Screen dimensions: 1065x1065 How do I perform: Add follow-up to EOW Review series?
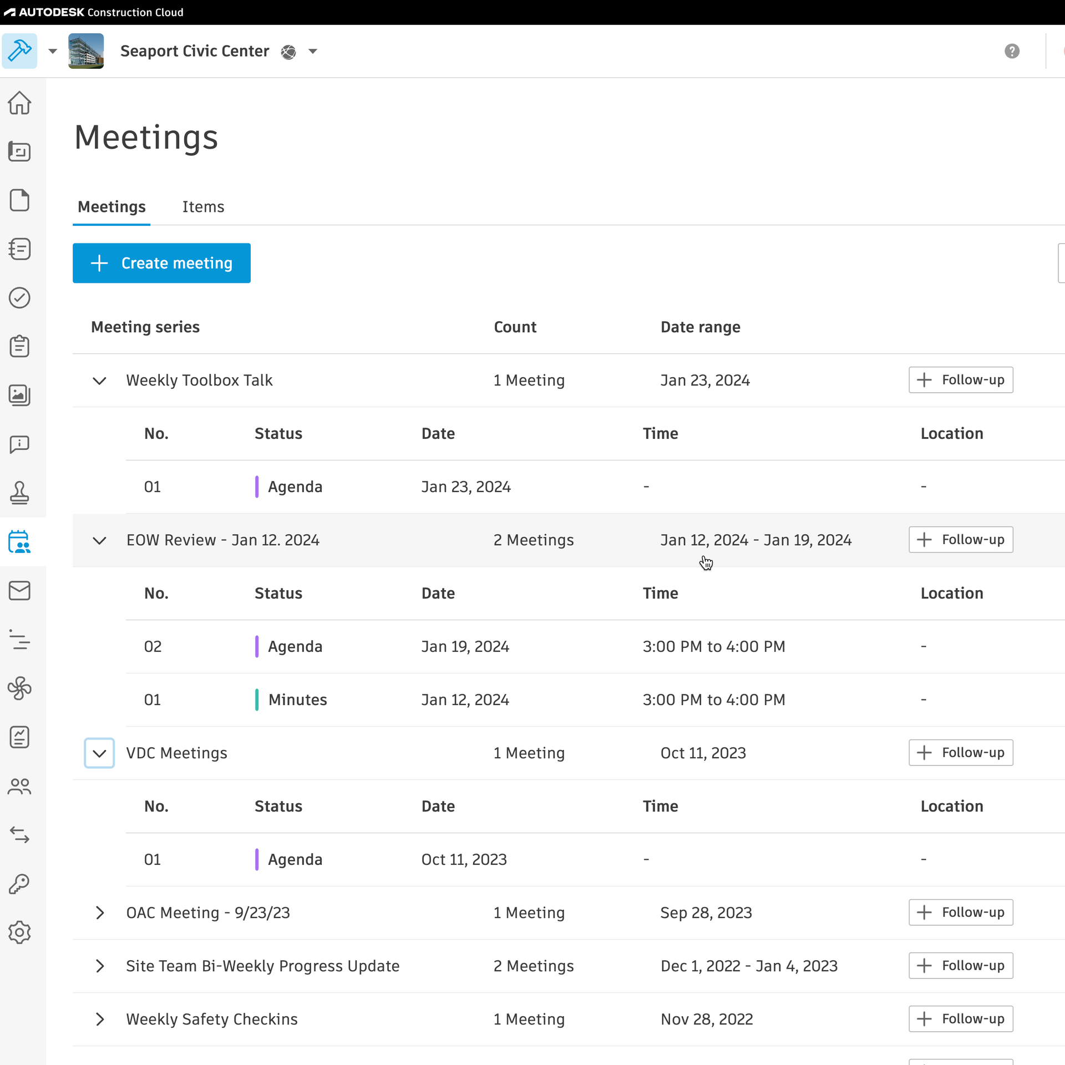coord(961,540)
